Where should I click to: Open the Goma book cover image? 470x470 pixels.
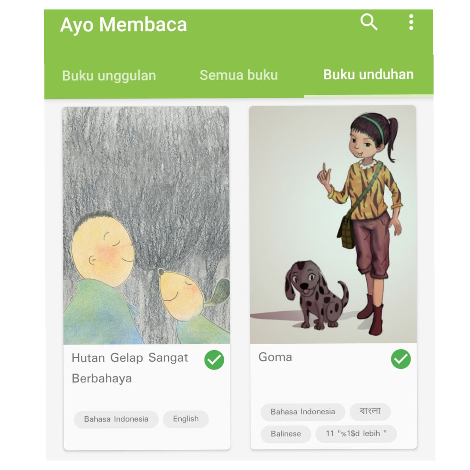[x=333, y=224]
